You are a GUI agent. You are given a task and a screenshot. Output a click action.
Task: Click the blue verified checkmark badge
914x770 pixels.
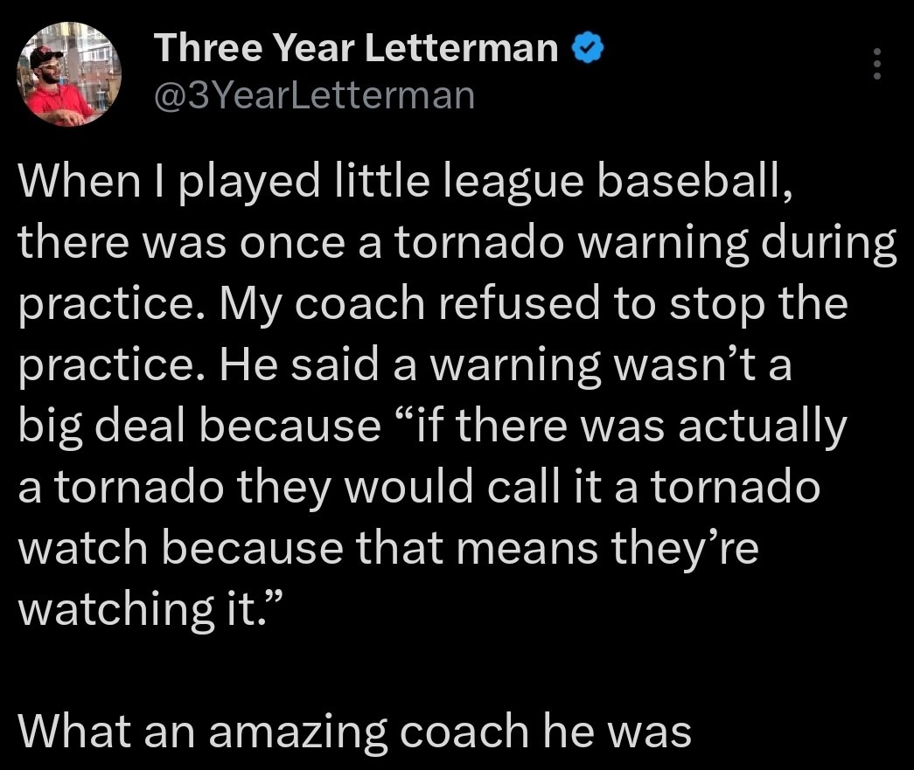coord(588,51)
